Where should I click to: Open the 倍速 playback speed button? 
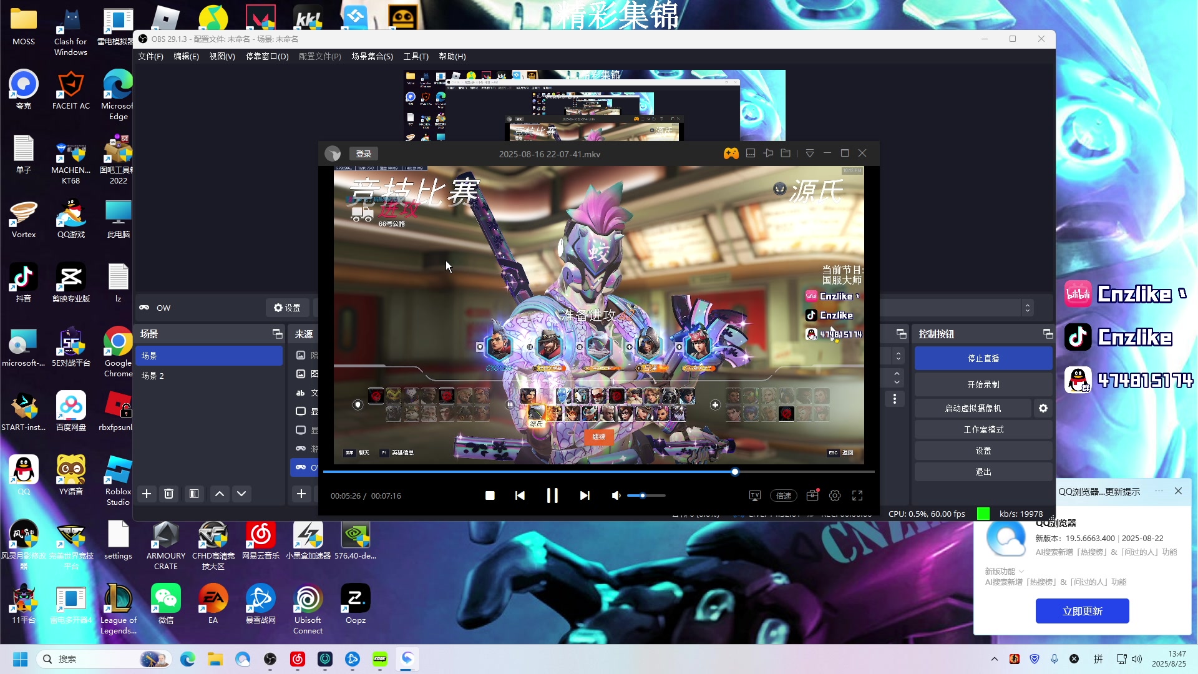coord(784,496)
